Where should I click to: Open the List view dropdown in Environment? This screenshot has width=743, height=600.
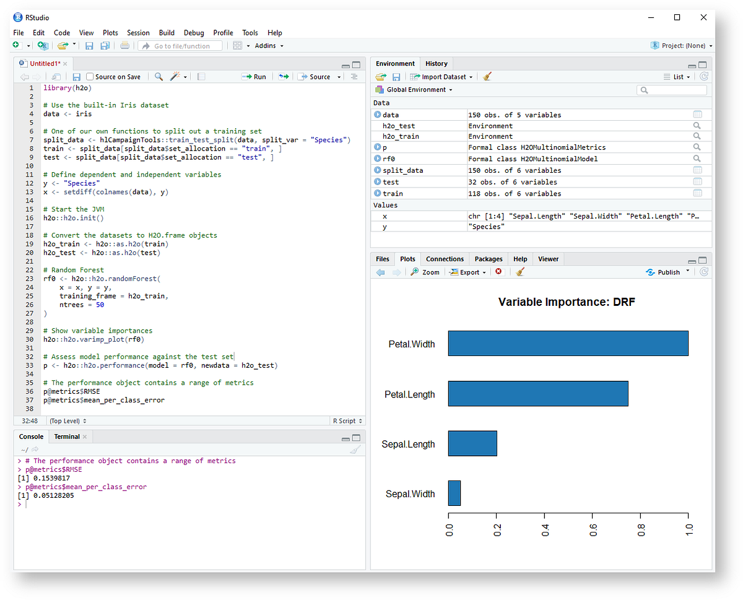pyautogui.click(x=677, y=76)
